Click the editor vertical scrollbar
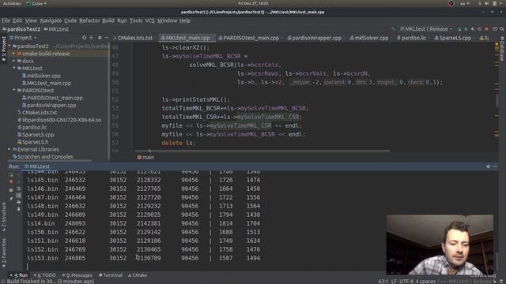 pyautogui.click(x=497, y=100)
